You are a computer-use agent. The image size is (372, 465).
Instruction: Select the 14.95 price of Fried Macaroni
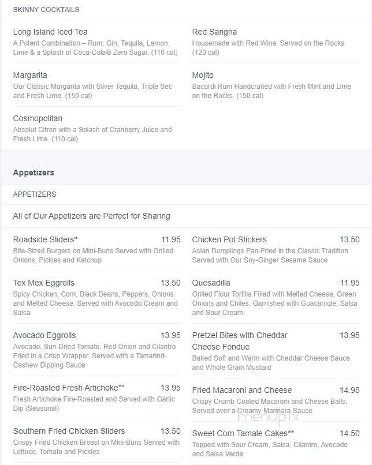[x=349, y=390]
